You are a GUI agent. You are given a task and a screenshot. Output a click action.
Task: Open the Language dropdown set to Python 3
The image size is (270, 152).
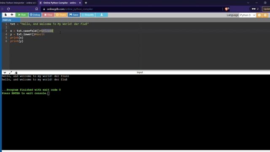click(x=247, y=15)
